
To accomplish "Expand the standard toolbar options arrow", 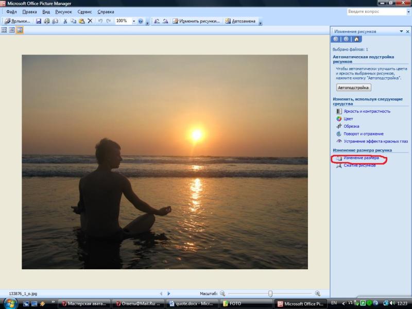I will coord(147,22).
